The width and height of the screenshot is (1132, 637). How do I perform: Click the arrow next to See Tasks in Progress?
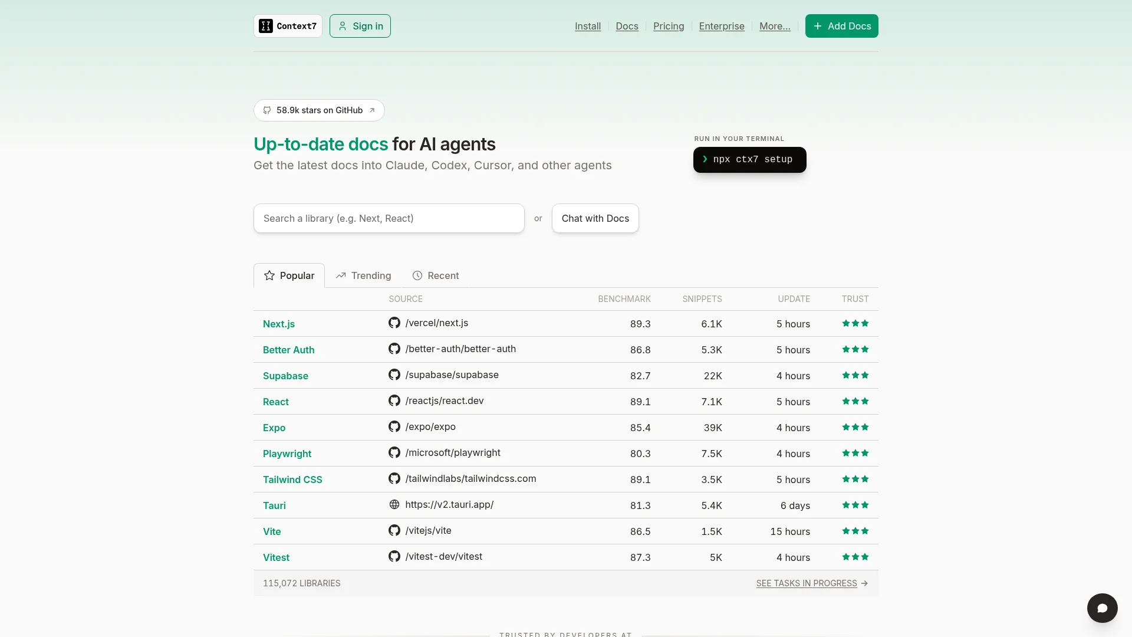pos(864,583)
